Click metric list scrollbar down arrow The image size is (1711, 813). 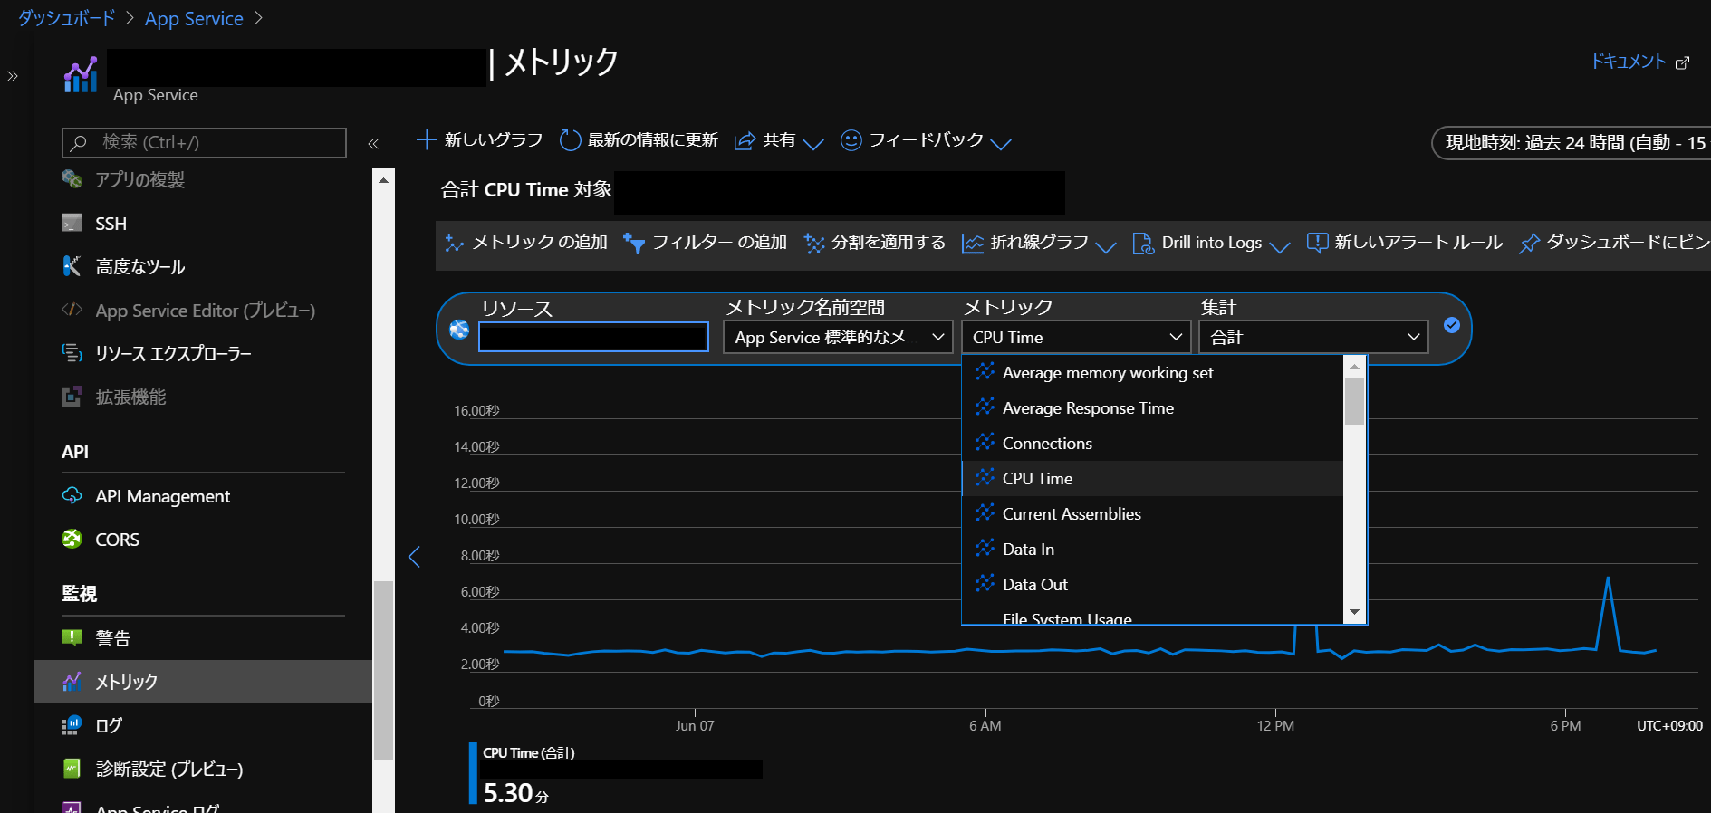pyautogui.click(x=1354, y=613)
